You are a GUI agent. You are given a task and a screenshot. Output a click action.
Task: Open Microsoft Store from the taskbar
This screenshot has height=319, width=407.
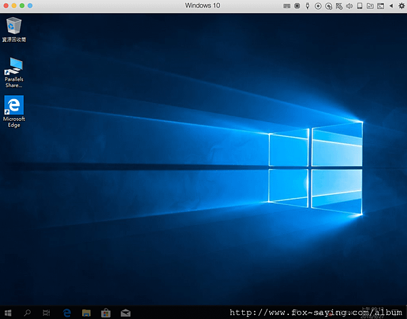(106, 313)
